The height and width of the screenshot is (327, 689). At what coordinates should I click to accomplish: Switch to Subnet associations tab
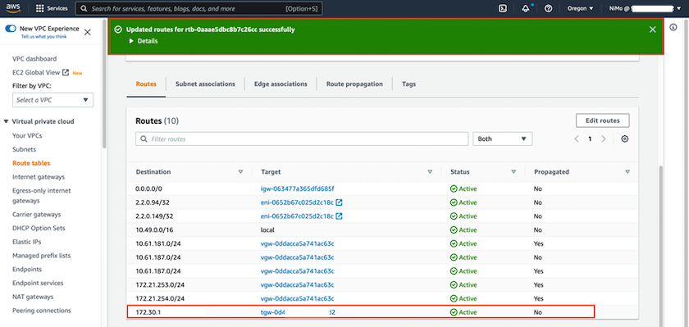[205, 84]
